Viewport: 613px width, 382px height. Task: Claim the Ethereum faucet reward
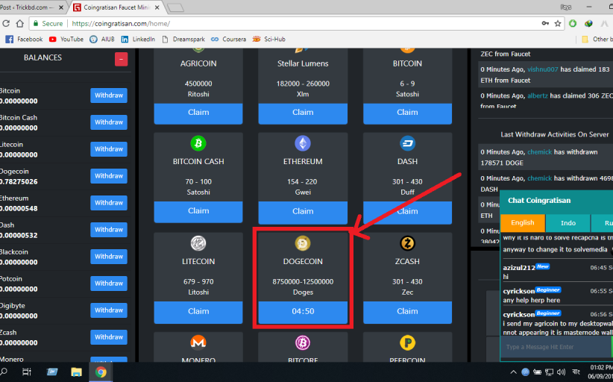click(x=303, y=211)
